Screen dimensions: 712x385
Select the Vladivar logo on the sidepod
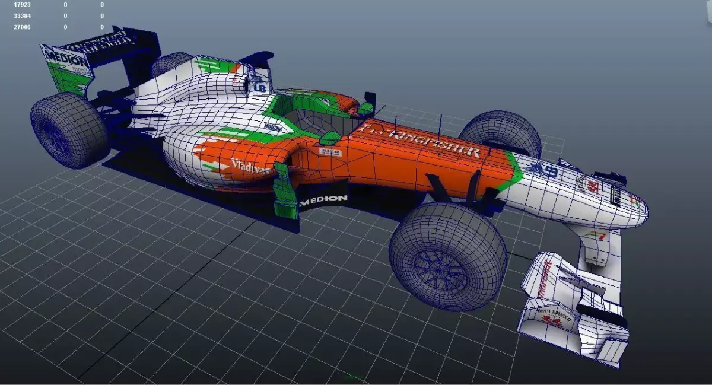pos(250,167)
